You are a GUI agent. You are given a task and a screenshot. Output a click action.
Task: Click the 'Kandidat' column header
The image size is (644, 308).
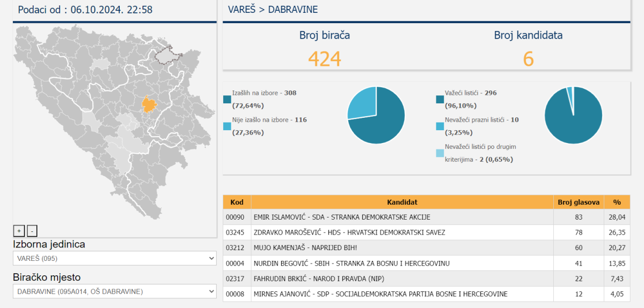point(402,202)
